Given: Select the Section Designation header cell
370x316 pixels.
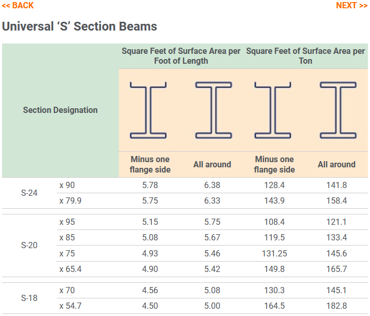Looking at the screenshot, I should click(60, 110).
